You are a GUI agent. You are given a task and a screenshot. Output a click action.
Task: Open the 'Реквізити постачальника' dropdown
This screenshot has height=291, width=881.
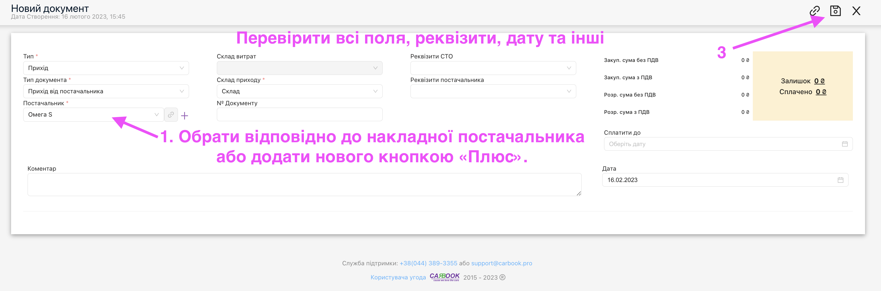493,91
